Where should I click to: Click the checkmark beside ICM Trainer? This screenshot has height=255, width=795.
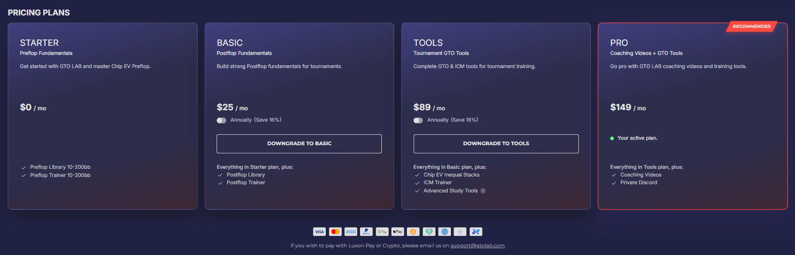(x=417, y=183)
